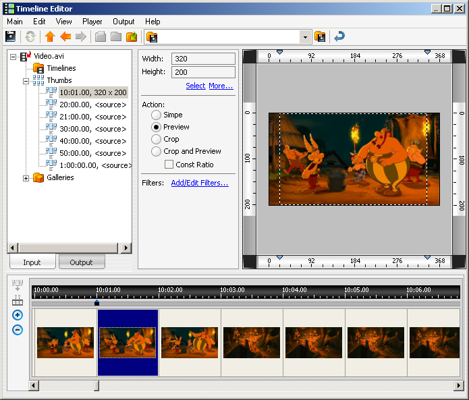Select the 21:00.00 source thumb entry
469x400 pixels.
93,117
